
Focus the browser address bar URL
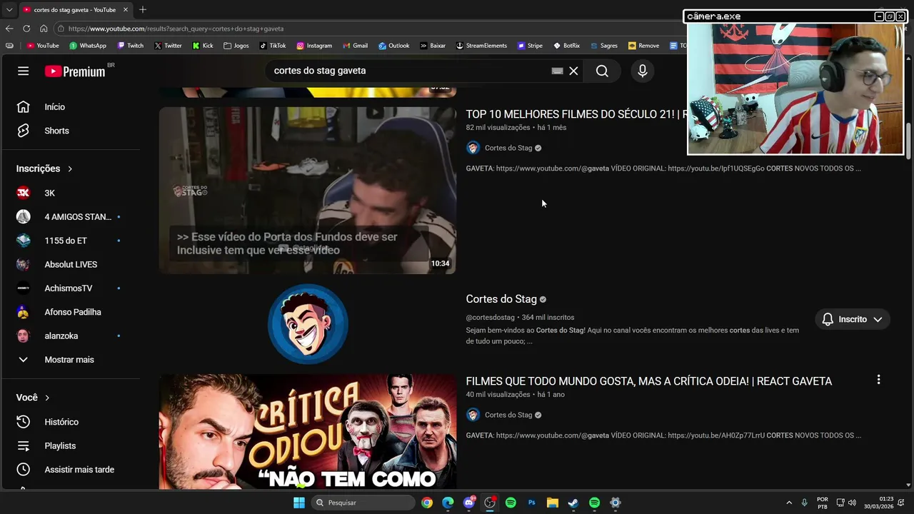(176, 29)
